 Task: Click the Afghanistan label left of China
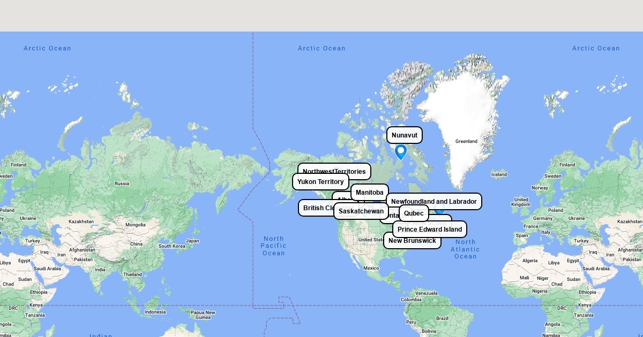[x=82, y=250]
